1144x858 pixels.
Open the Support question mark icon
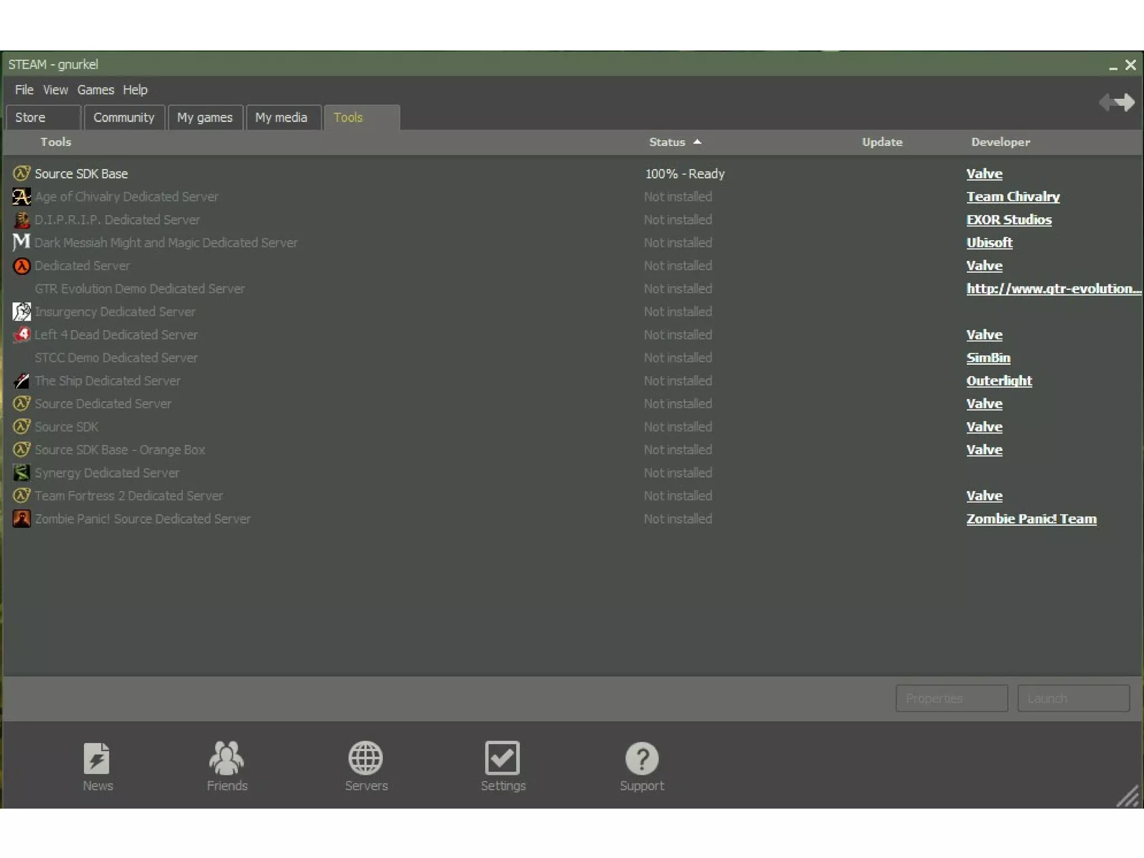coord(641,758)
